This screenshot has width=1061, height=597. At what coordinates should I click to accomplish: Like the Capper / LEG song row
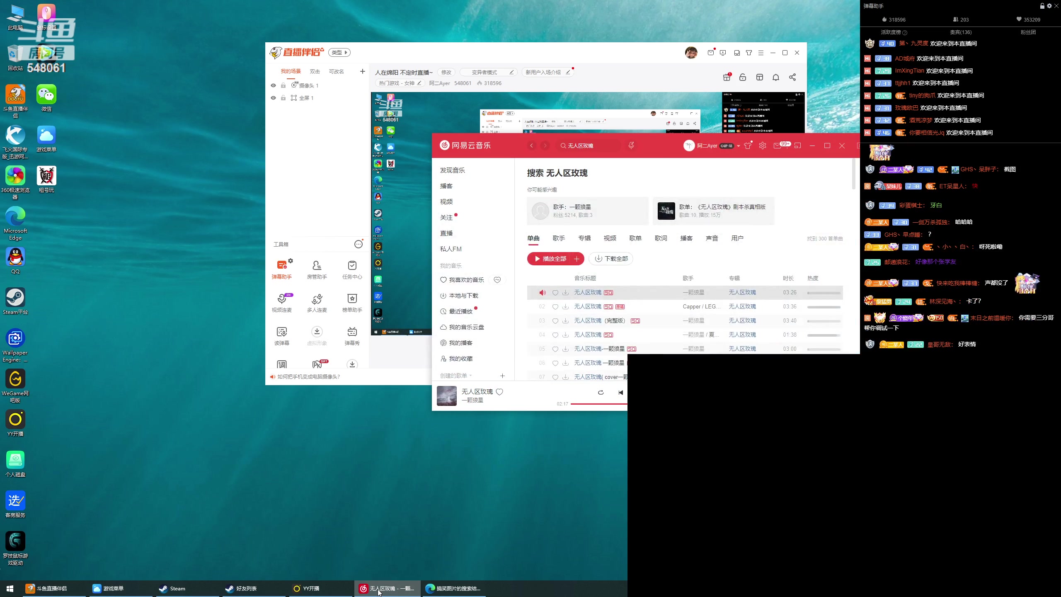pyautogui.click(x=555, y=307)
